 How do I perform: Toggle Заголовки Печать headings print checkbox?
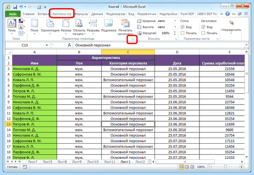tap(203, 33)
